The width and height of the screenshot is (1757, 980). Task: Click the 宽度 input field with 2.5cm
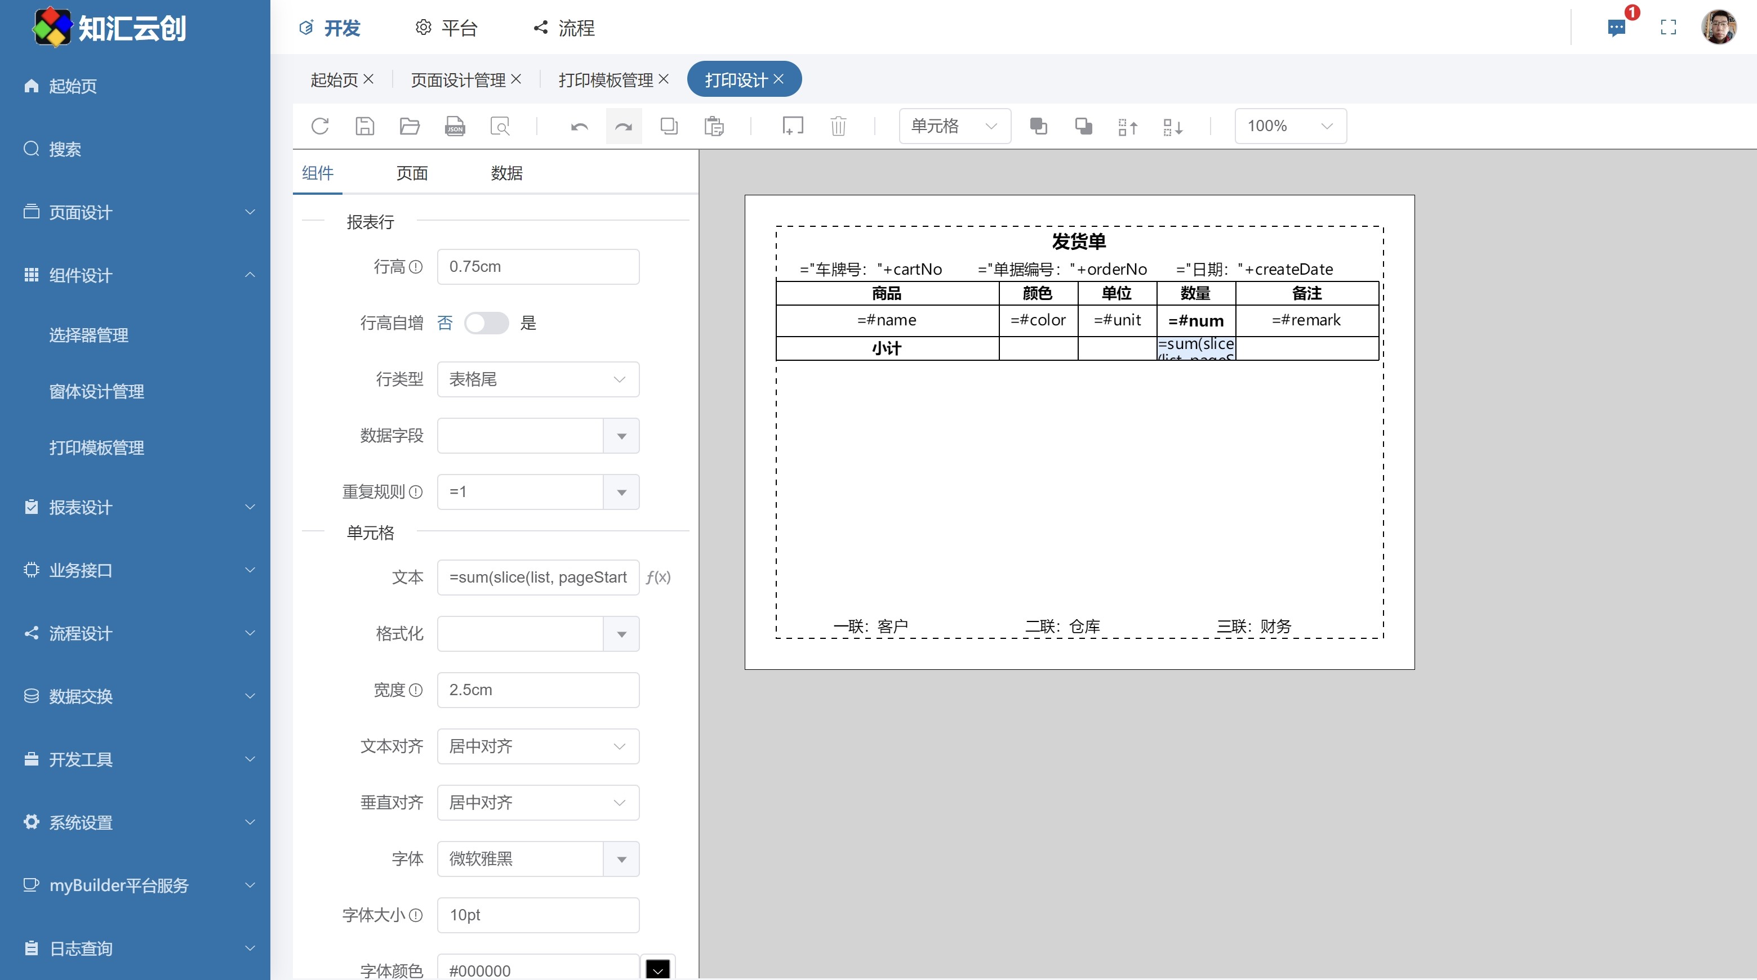click(x=537, y=690)
